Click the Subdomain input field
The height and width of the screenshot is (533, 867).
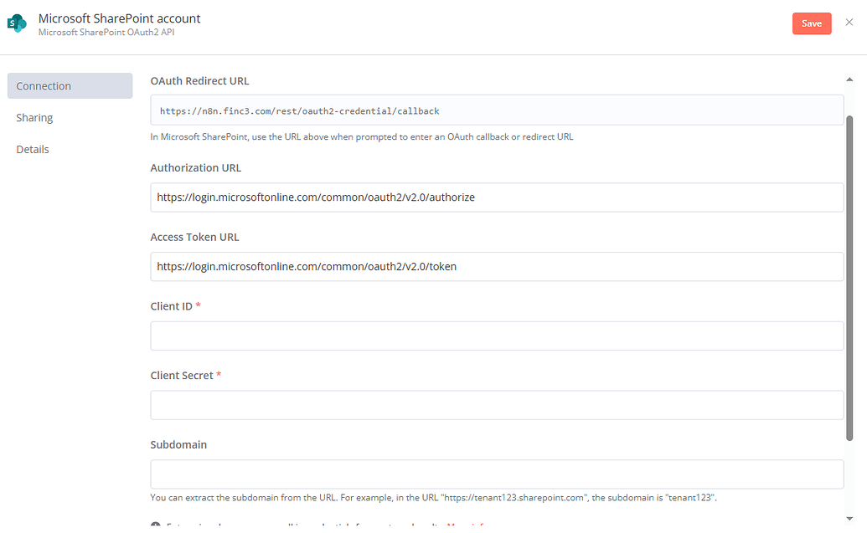click(497, 474)
